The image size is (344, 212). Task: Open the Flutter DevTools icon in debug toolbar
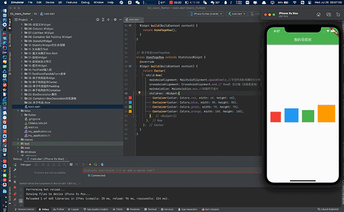(102, 164)
